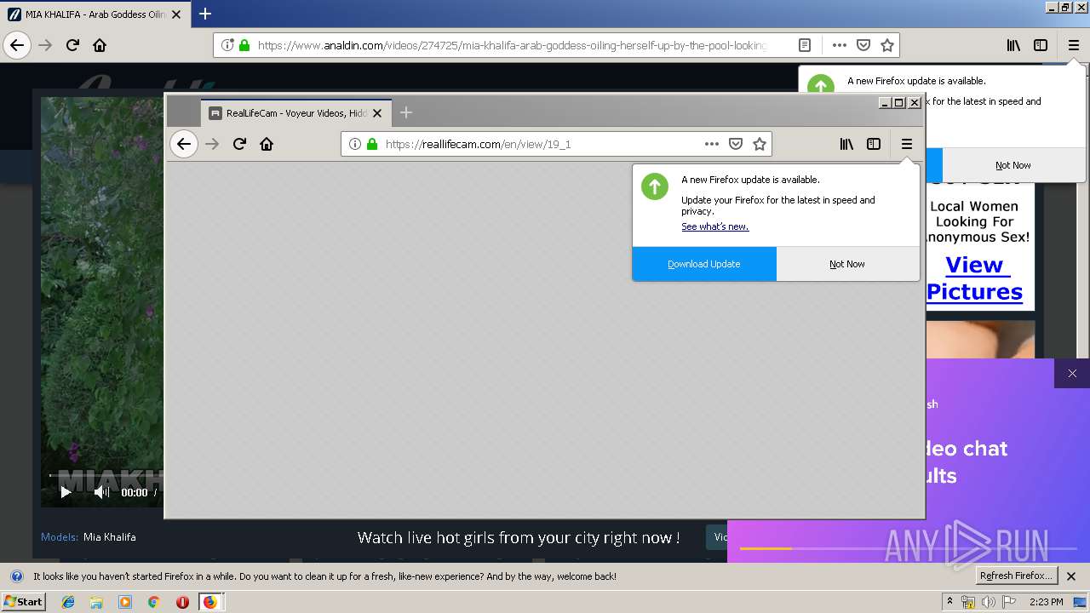Open page actions menu in the background window
The image size is (1090, 613).
pos(840,45)
